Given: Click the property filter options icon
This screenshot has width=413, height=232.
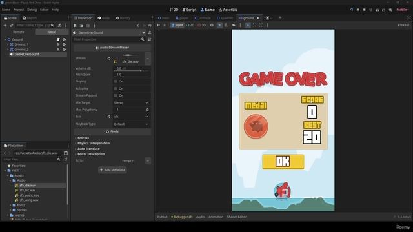Looking at the screenshot, I should tap(150, 39).
